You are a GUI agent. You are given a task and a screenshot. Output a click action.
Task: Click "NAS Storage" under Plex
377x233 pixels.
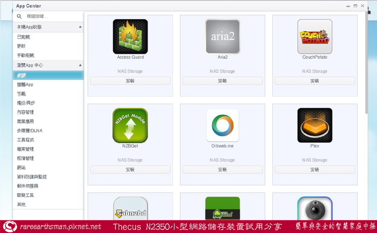pos(315,160)
